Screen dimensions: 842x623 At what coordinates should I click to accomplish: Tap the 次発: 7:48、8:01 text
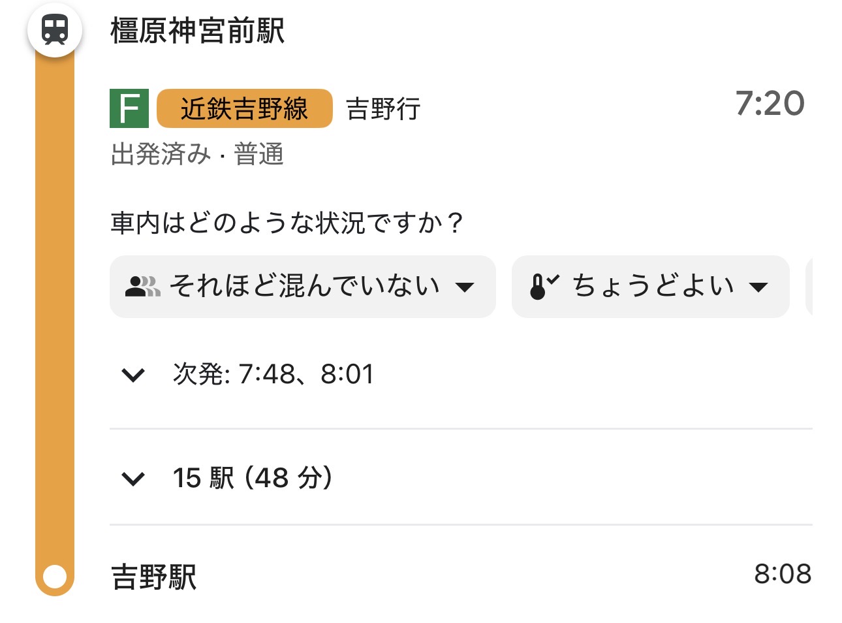(273, 374)
